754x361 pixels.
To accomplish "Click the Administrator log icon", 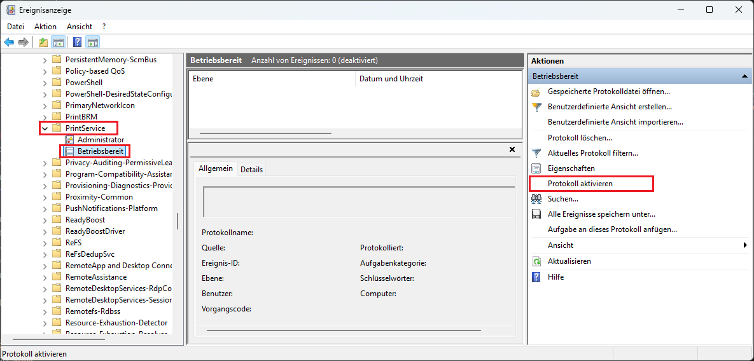I will pos(69,140).
